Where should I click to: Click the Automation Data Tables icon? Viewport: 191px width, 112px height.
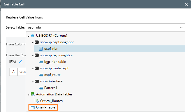[x=33, y=94]
